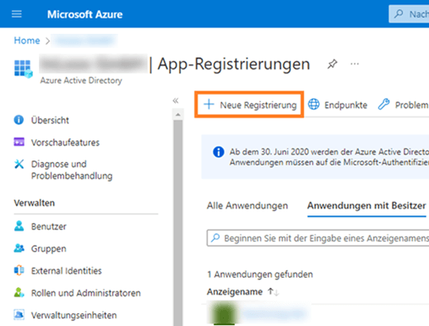Screen dimensions: 429x326
Task: Open the more options ellipsis menu
Action: click(355, 64)
